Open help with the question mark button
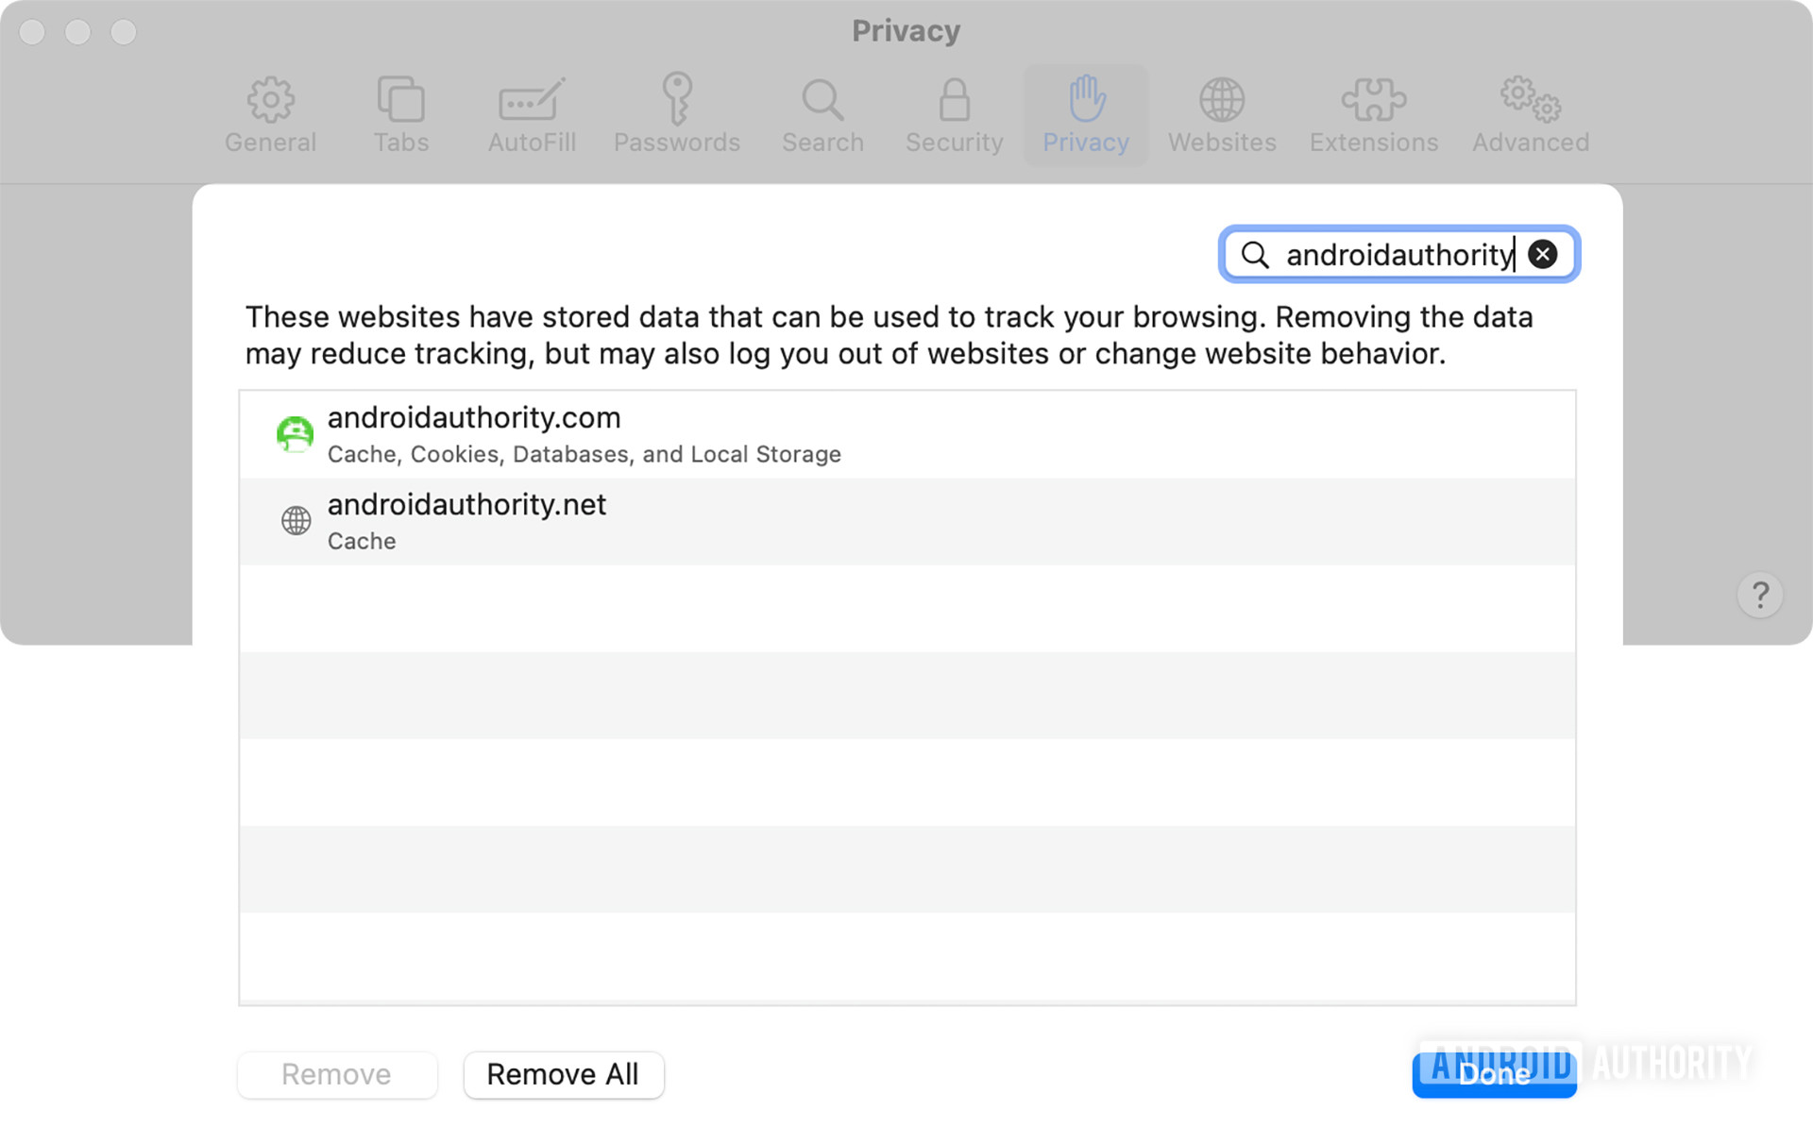Image resolution: width=1813 pixels, height=1144 pixels. pyautogui.click(x=1760, y=596)
